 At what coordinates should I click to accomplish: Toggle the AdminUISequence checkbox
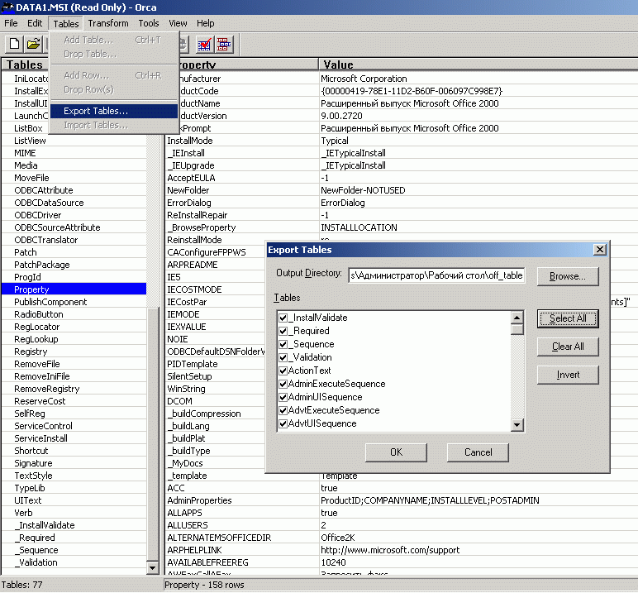tap(283, 397)
